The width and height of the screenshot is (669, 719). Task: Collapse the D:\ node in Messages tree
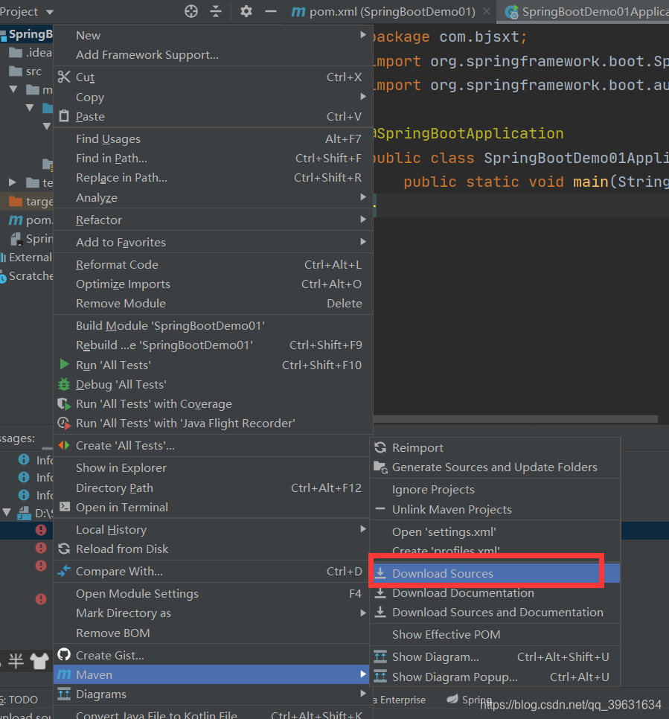[x=7, y=512]
